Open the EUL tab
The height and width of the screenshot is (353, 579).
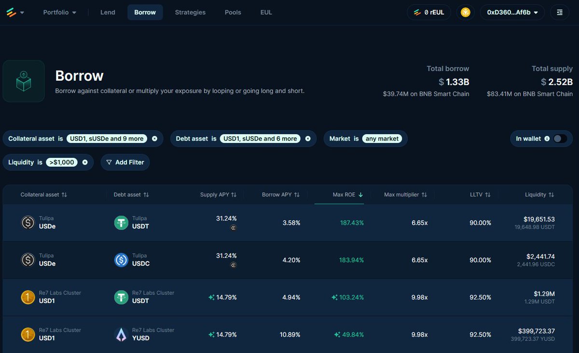click(266, 13)
